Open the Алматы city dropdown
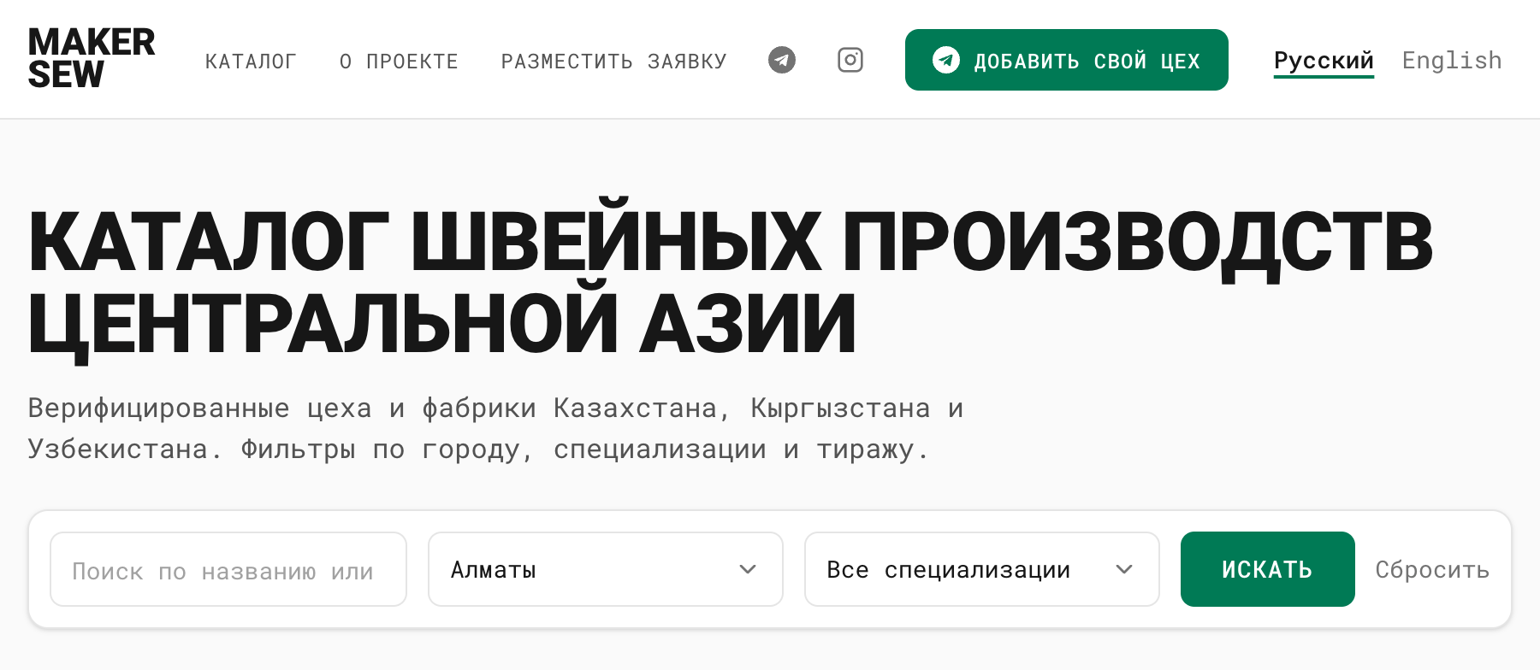 [x=606, y=569]
